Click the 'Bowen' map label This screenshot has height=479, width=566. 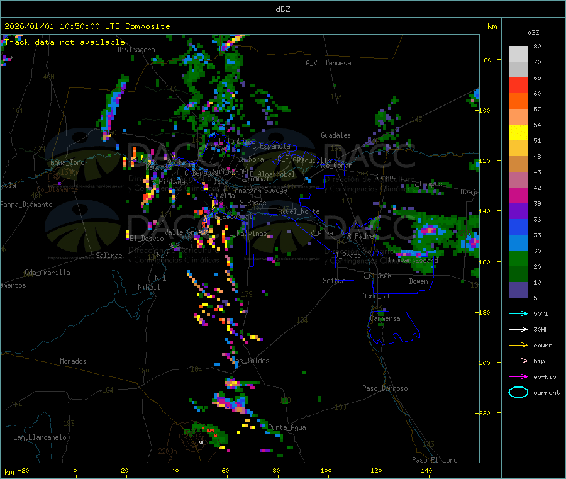coord(418,281)
